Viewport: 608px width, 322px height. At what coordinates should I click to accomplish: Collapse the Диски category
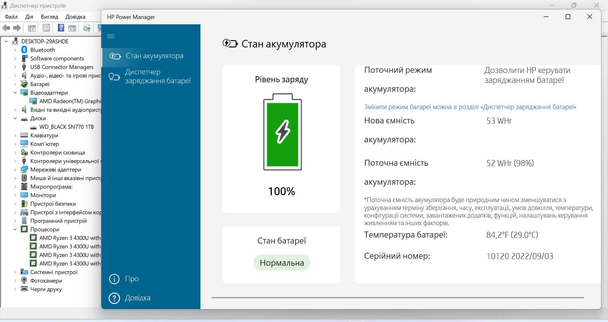(15, 118)
